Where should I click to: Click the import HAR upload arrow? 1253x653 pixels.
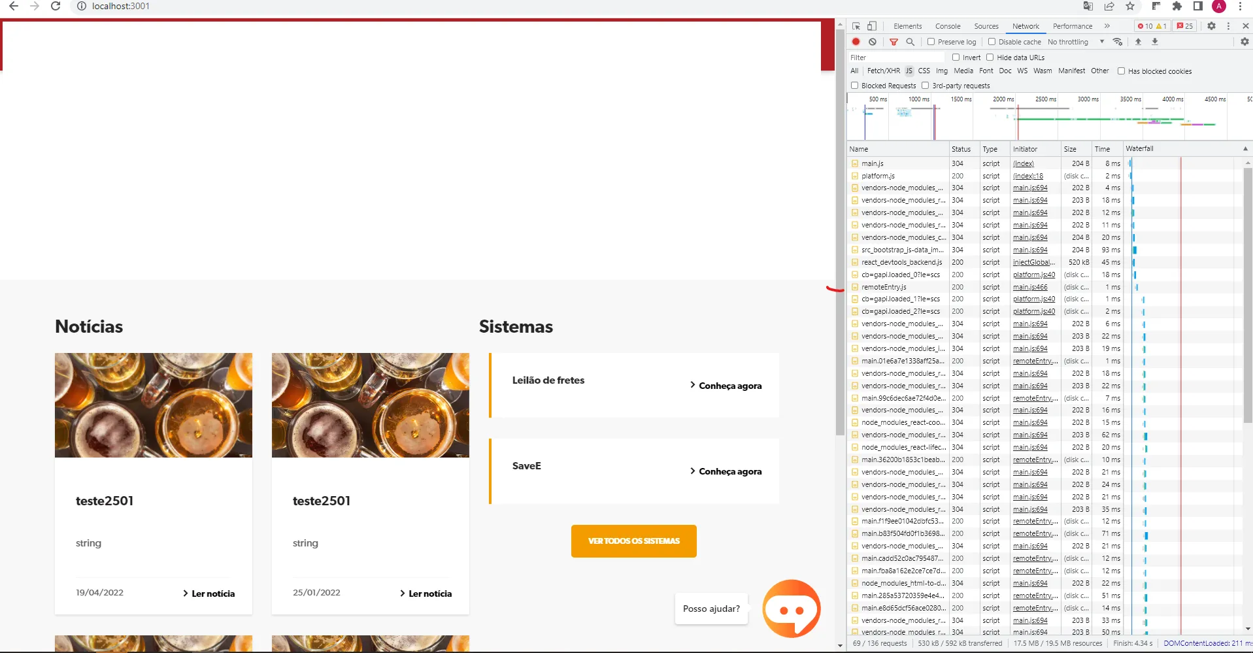tap(1138, 42)
